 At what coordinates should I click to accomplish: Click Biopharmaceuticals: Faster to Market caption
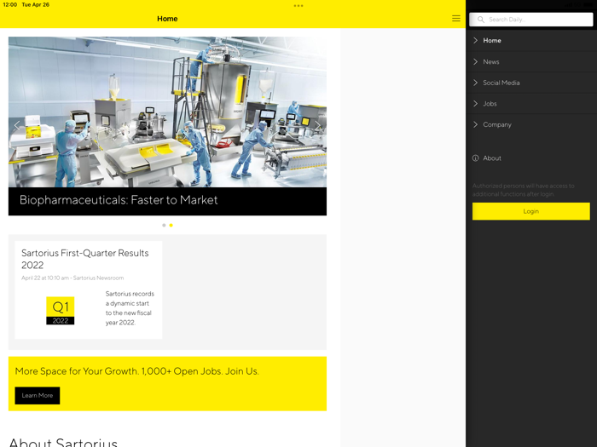tap(119, 200)
